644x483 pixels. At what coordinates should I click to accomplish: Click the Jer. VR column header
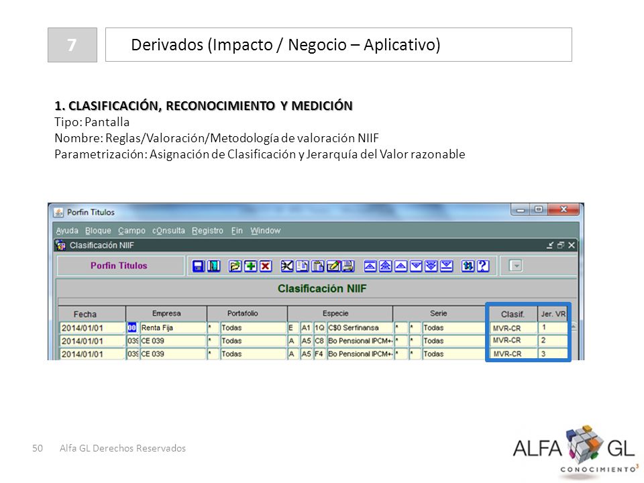pos(553,314)
